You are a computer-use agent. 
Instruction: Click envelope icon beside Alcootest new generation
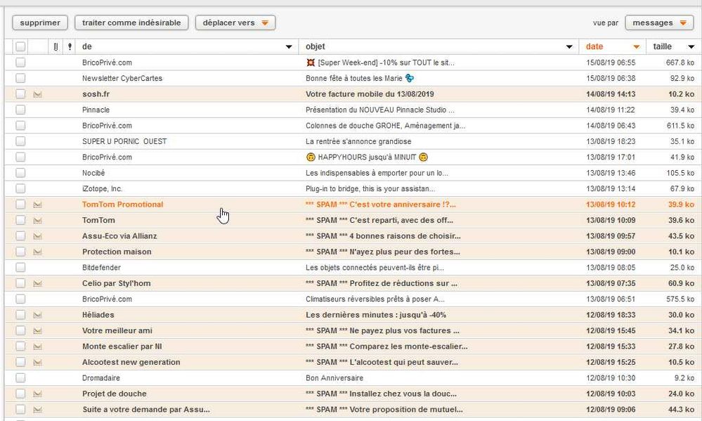coord(38,362)
